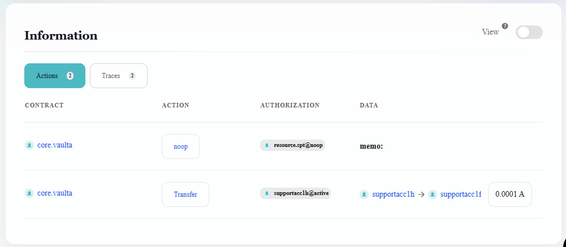
Task: Switch to the Actions tab
Action: (55, 76)
